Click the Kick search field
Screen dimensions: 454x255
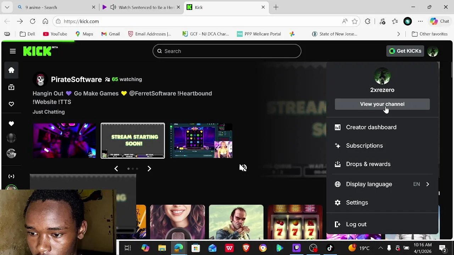pos(227,51)
